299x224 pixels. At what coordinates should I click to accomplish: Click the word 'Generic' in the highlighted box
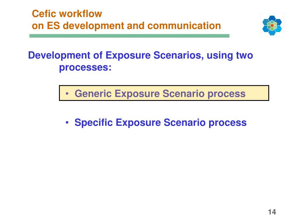click(x=93, y=94)
